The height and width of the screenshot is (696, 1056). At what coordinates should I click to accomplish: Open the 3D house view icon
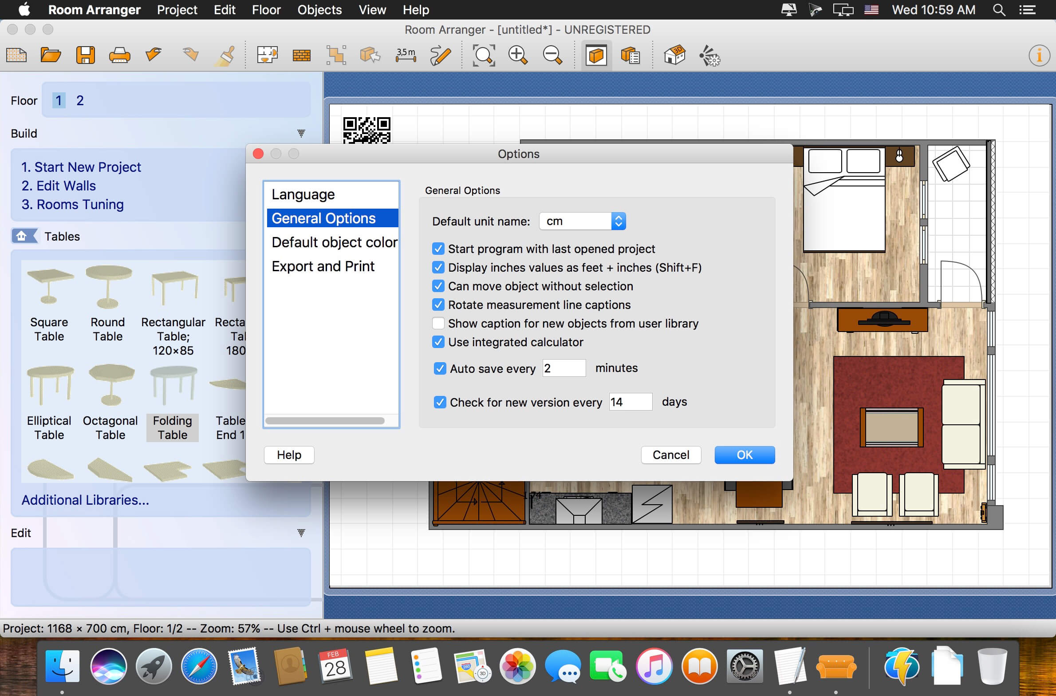674,55
